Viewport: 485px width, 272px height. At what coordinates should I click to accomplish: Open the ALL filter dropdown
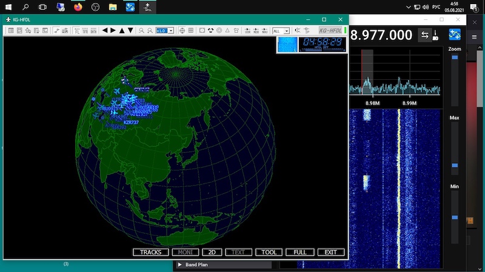click(x=281, y=31)
